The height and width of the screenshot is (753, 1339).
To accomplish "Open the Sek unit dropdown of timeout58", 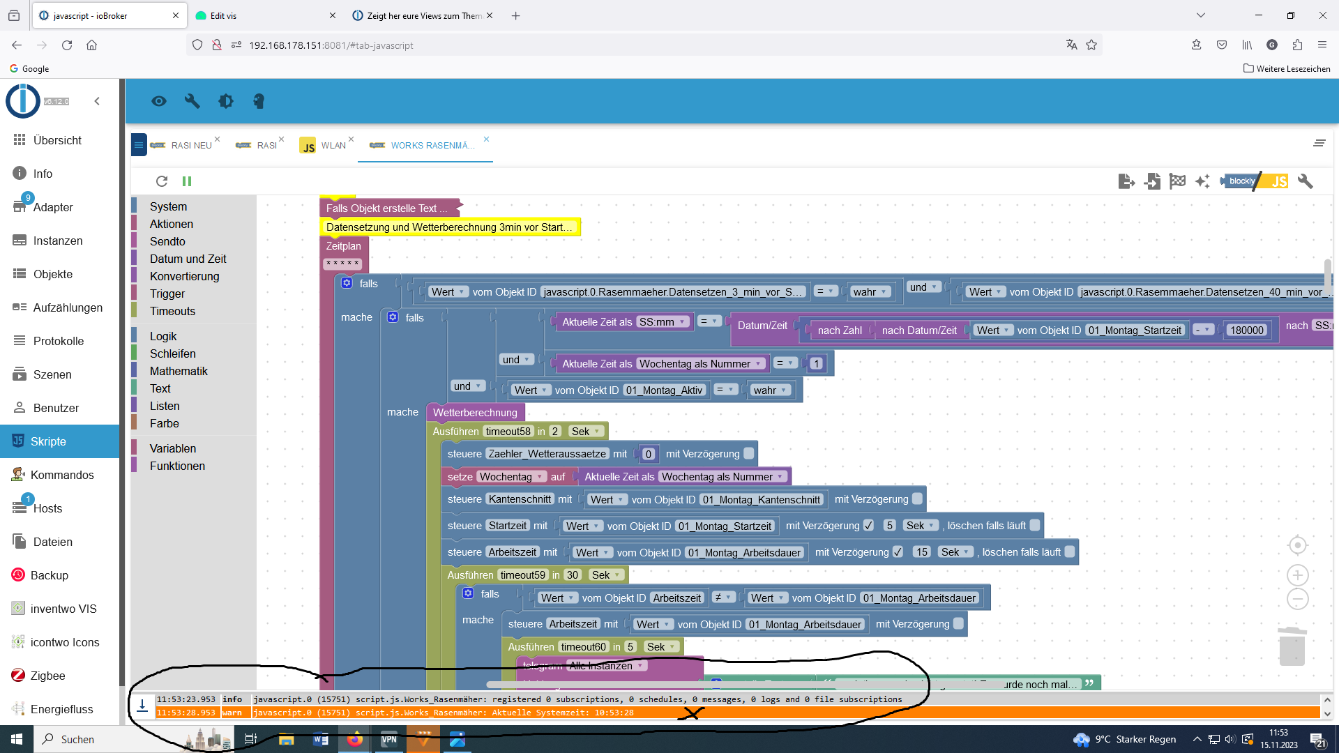I will (x=586, y=431).
